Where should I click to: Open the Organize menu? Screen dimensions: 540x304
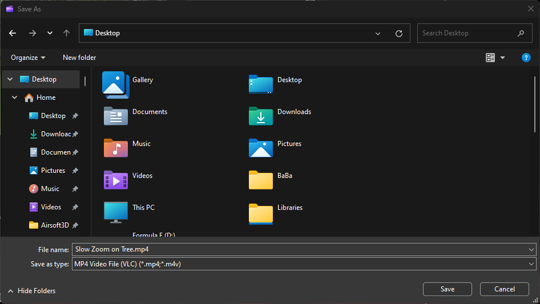[28, 58]
